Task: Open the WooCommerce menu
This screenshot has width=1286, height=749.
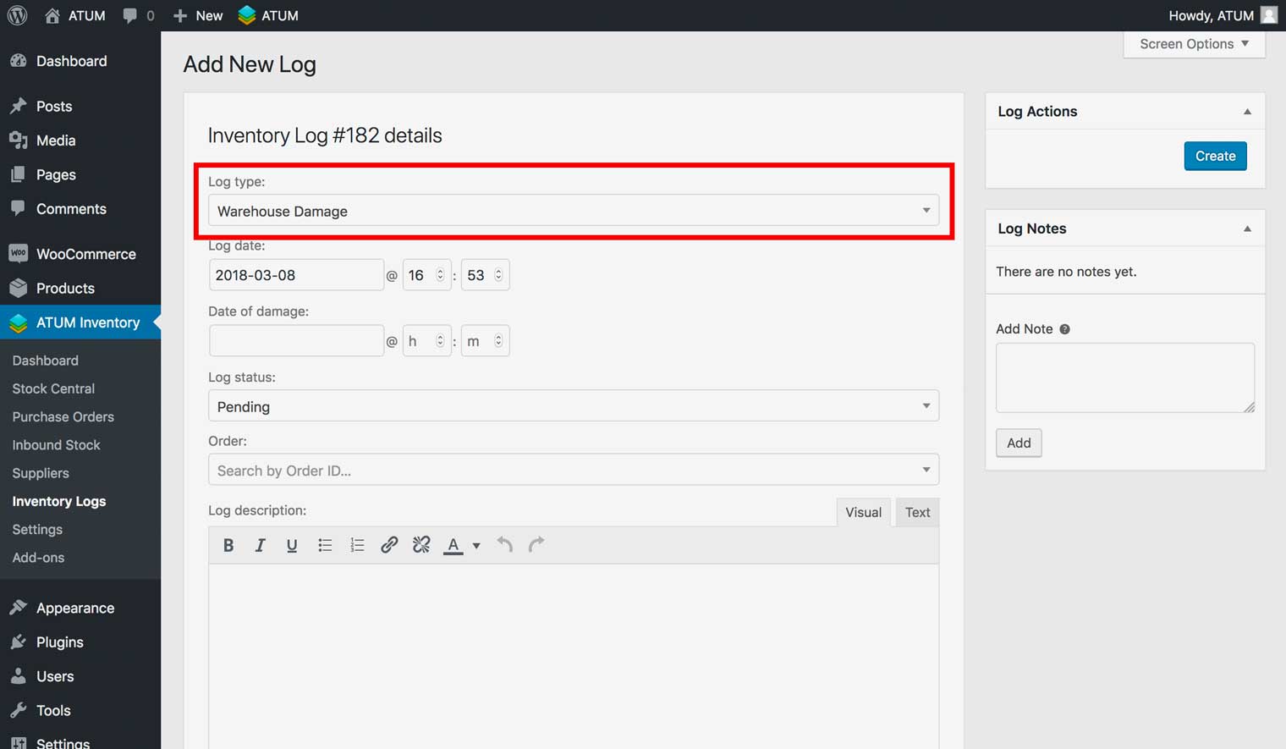Action: coord(80,254)
